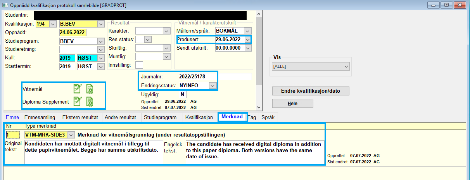
Task: Click into the Journalnr input field
Action: [197, 76]
